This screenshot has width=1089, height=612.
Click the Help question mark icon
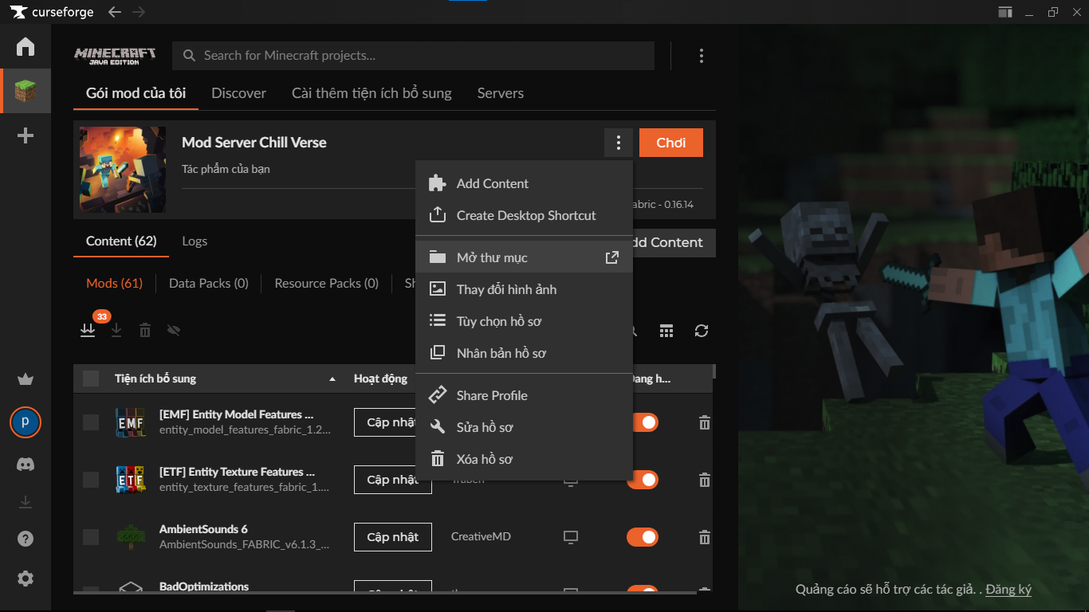[26, 539]
